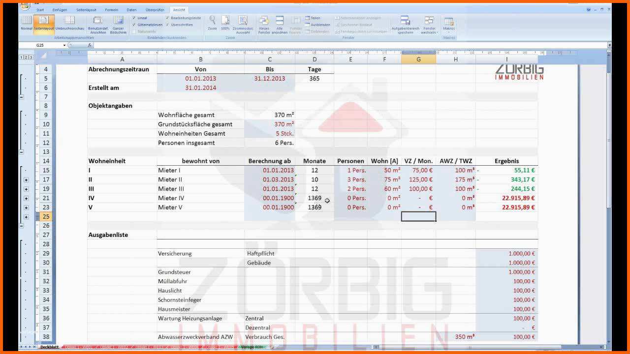This screenshot has width=630, height=354.
Task: Expand the Makros dropdown
Action: (x=449, y=25)
